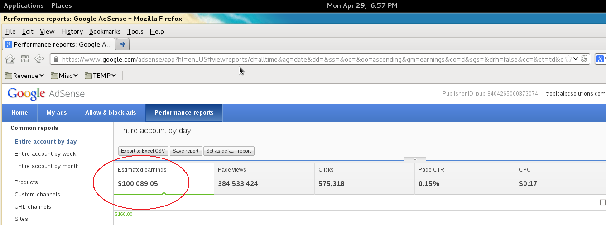The image size is (606, 225).
Task: Collapse the report header with arrow handle
Action: 414,159
